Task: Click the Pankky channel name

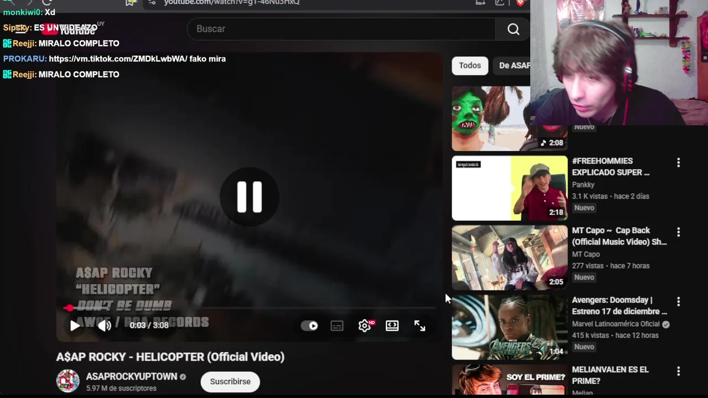Action: tap(583, 185)
